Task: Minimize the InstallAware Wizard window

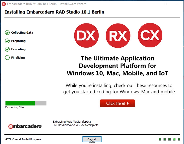Action: click(x=154, y=4)
